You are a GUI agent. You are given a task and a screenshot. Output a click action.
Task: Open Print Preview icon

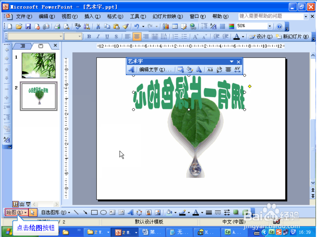[67, 26]
